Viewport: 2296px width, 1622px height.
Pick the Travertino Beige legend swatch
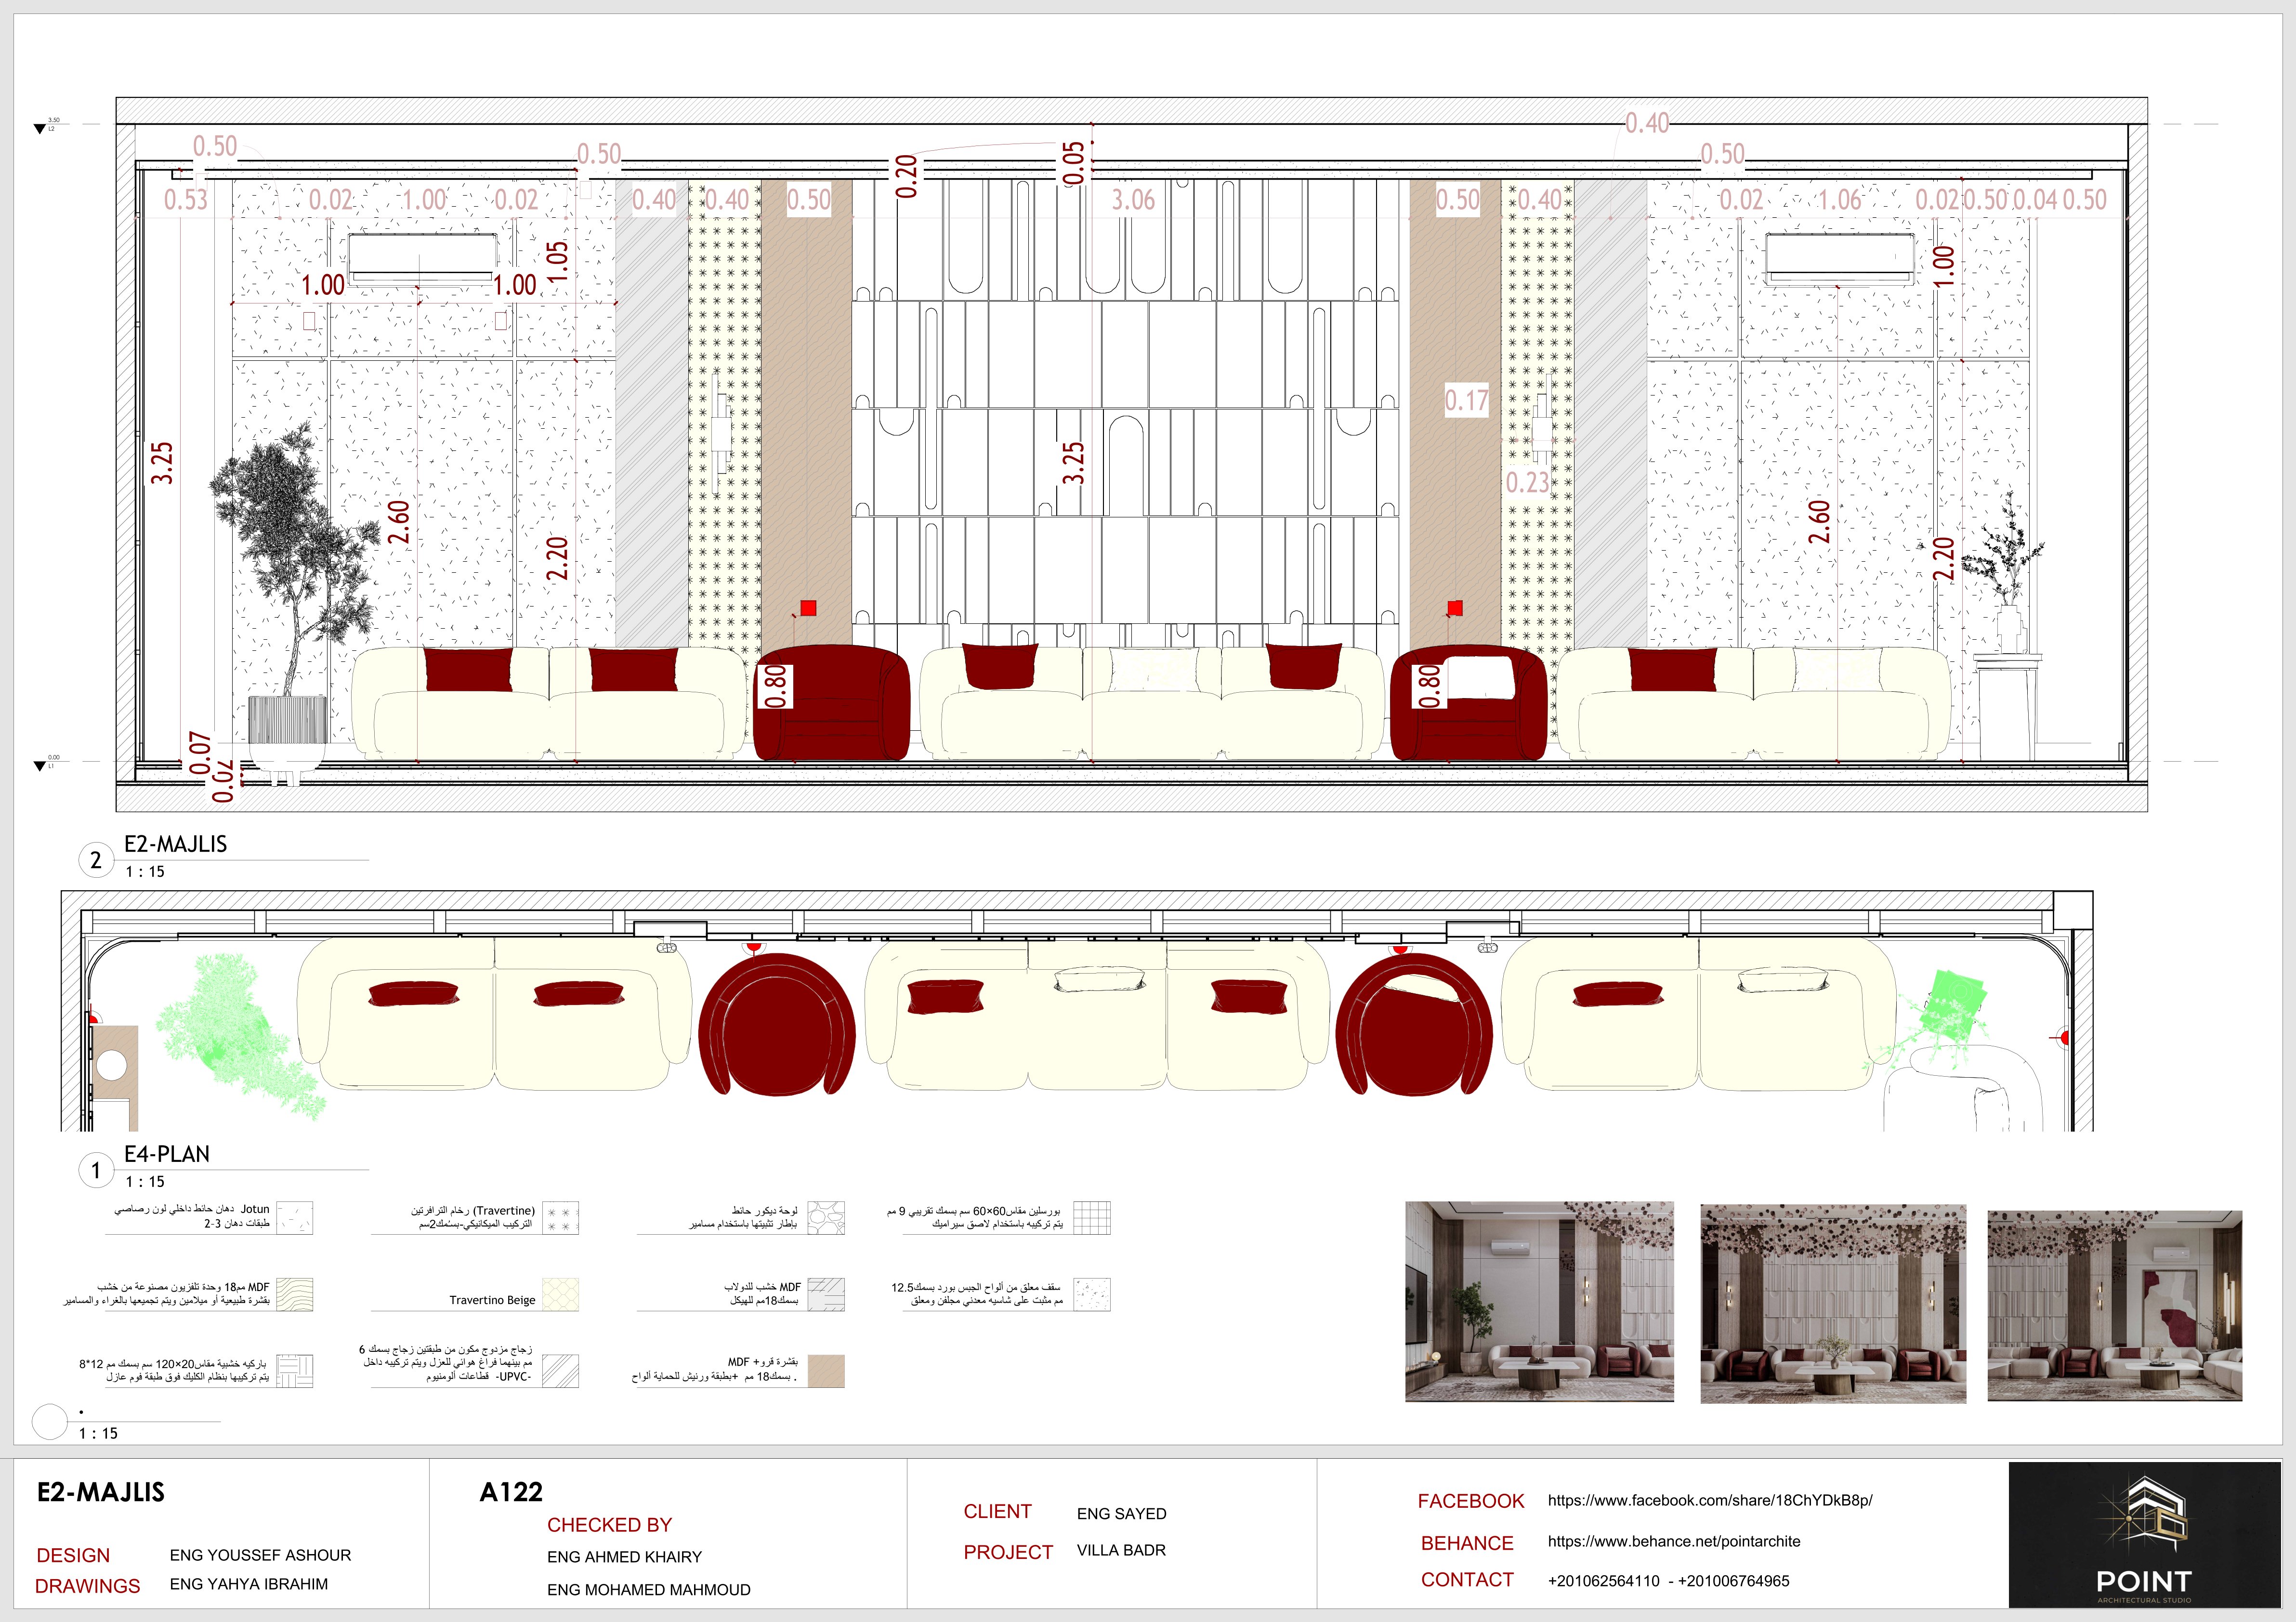560,1294
